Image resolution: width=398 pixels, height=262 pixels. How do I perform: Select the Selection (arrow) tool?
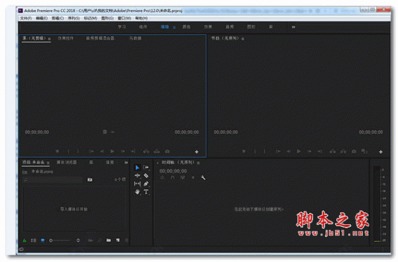pos(137,168)
